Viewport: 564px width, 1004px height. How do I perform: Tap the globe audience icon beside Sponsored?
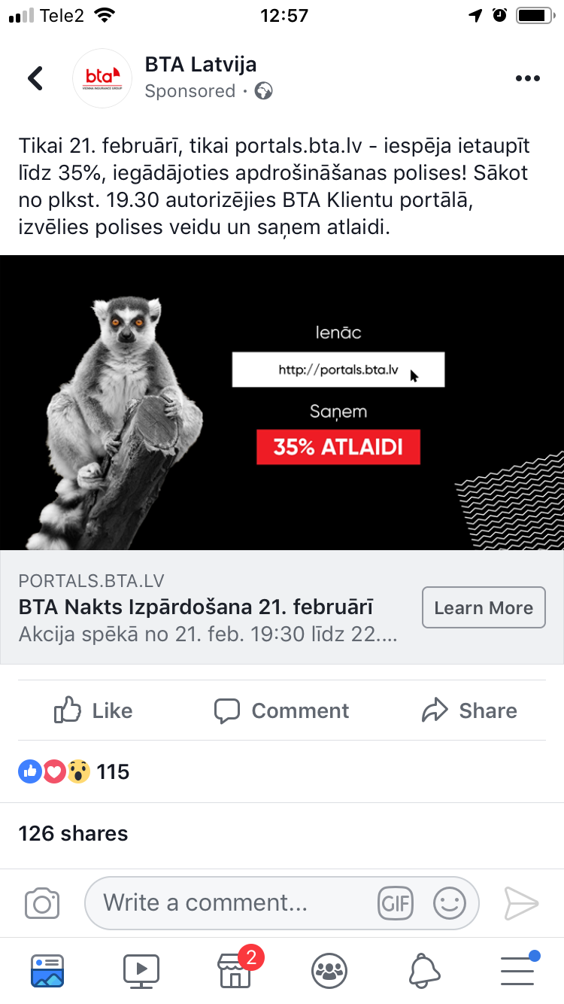[263, 92]
